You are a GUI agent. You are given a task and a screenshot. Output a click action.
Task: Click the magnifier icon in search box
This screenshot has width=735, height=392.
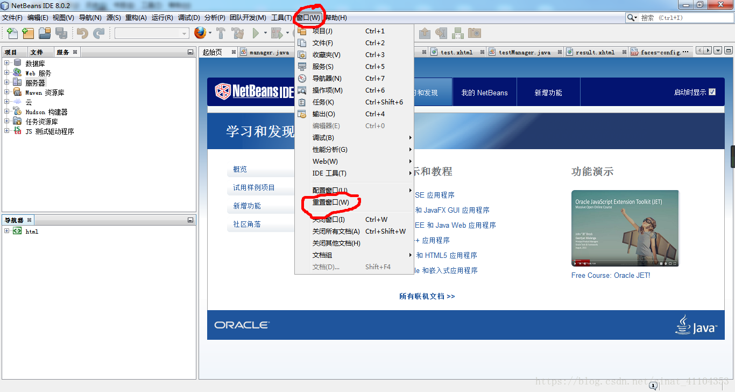tap(632, 18)
